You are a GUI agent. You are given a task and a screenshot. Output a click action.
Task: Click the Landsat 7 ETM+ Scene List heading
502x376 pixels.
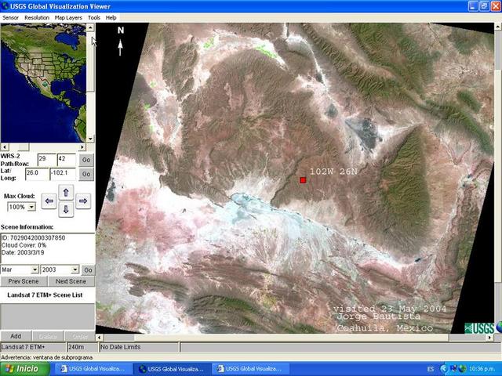pyautogui.click(x=45, y=295)
